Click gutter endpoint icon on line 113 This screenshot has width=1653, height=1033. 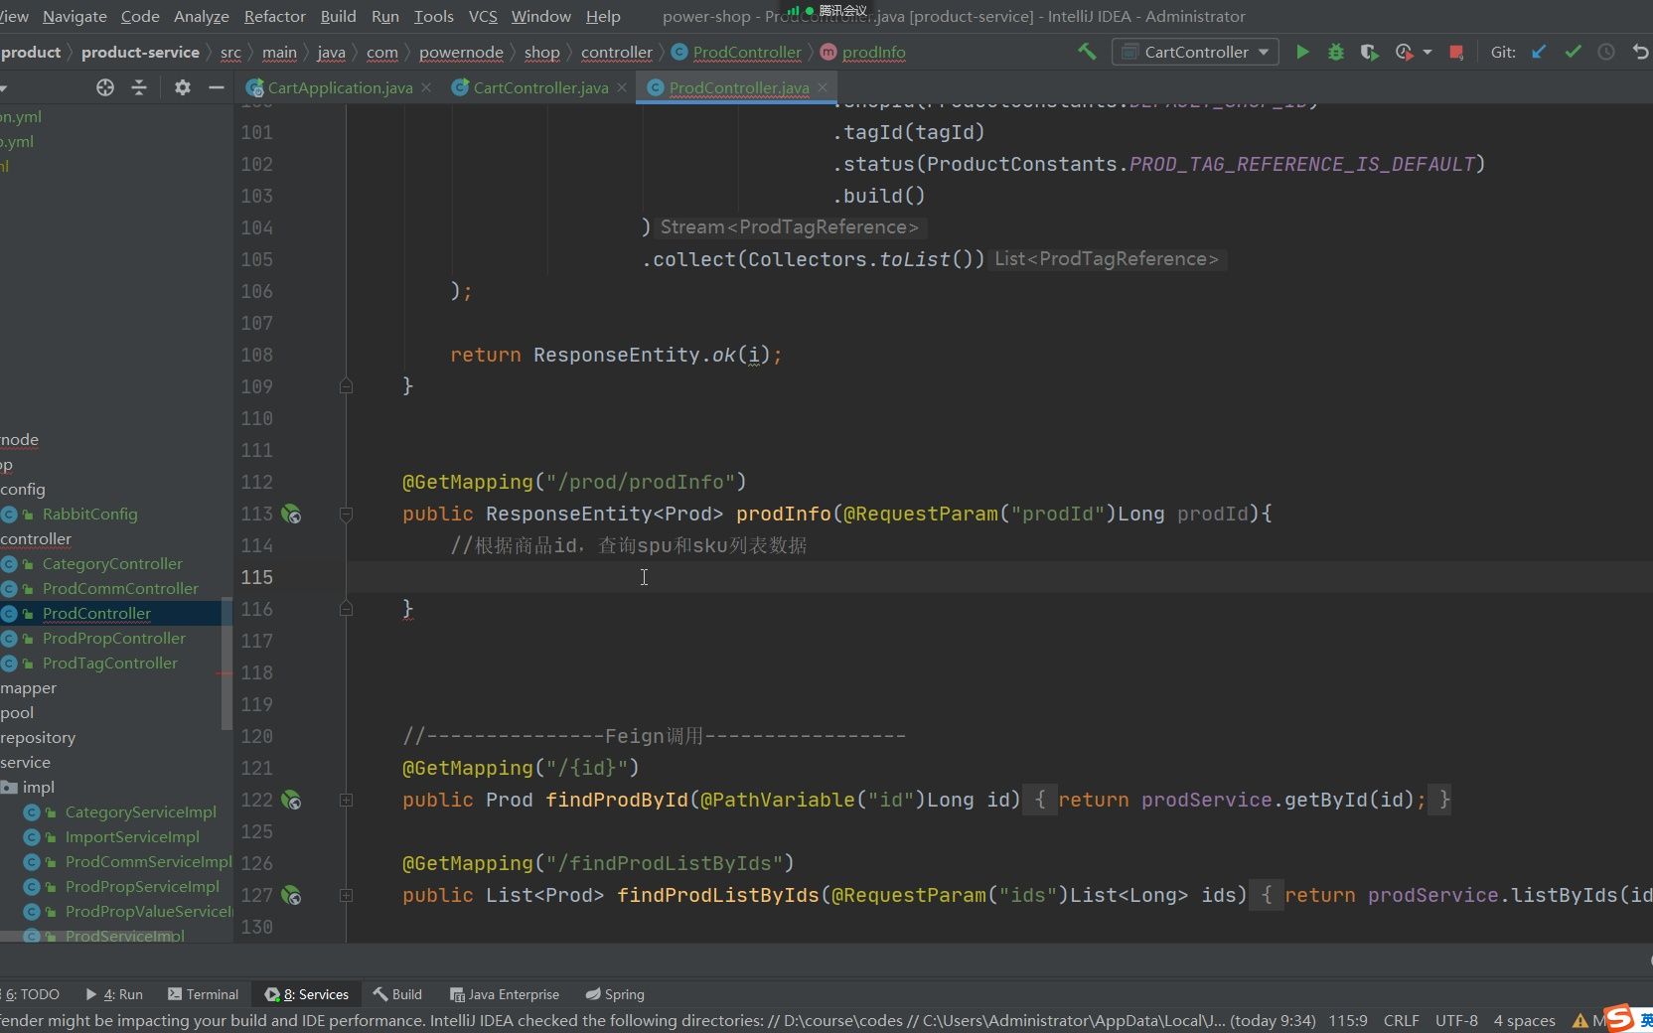point(291,514)
